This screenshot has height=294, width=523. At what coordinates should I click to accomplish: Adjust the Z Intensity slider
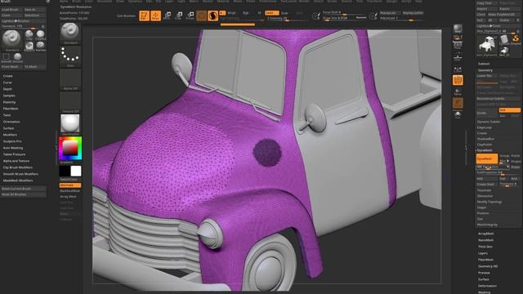pyautogui.click(x=287, y=18)
